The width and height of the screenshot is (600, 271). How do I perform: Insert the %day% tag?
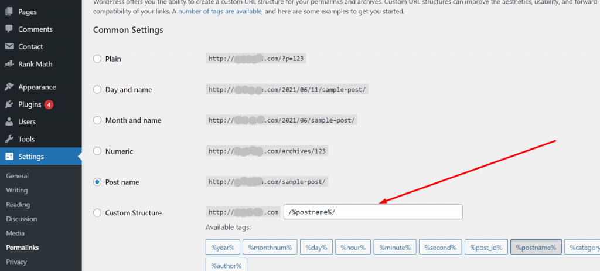[316, 247]
